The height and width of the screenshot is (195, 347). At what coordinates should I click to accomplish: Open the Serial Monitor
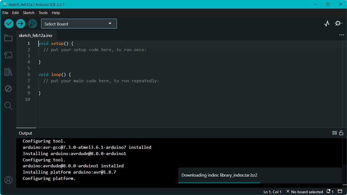pos(338,24)
